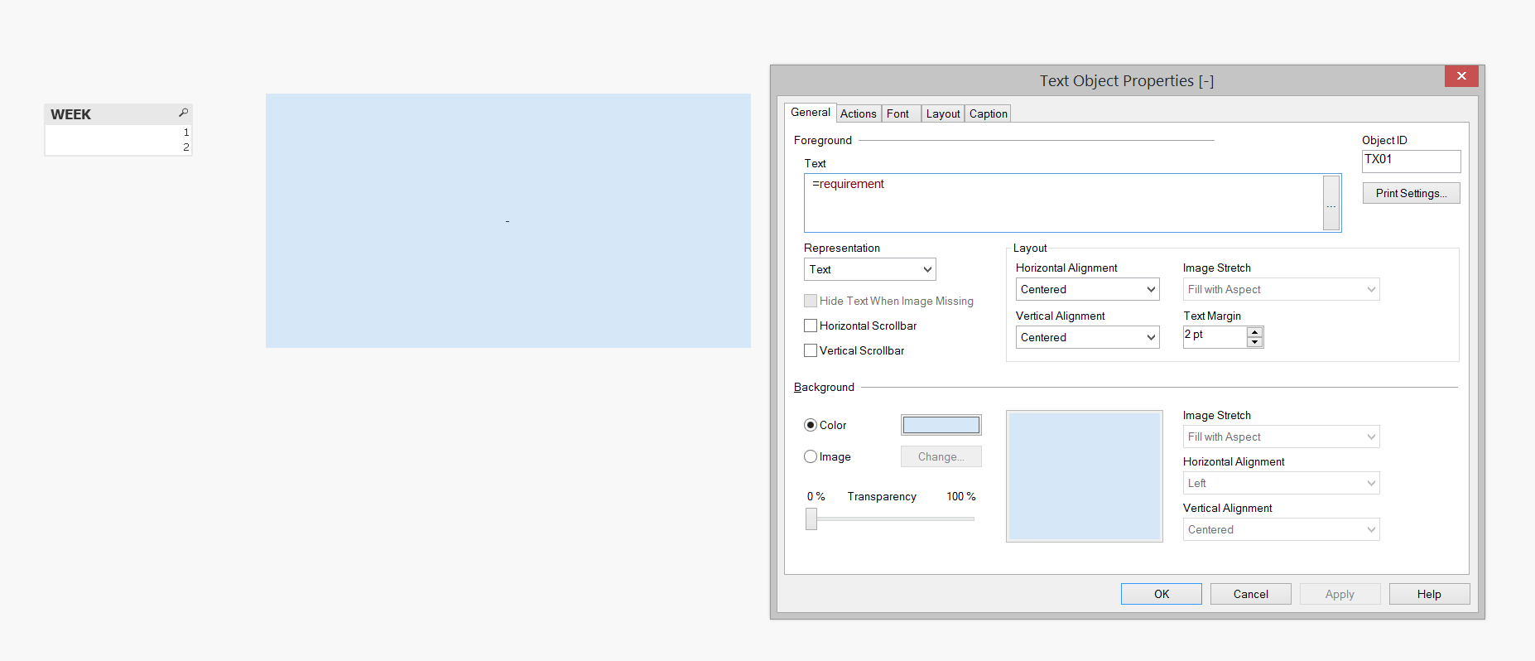Enable the Horizontal Scrollbar checkbox
This screenshot has width=1535, height=661.
tap(811, 326)
